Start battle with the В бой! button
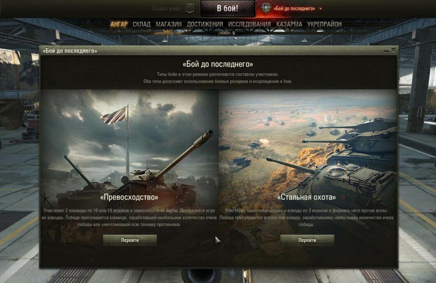Image resolution: width=436 pixels, height=283 pixels. [x=227, y=8]
